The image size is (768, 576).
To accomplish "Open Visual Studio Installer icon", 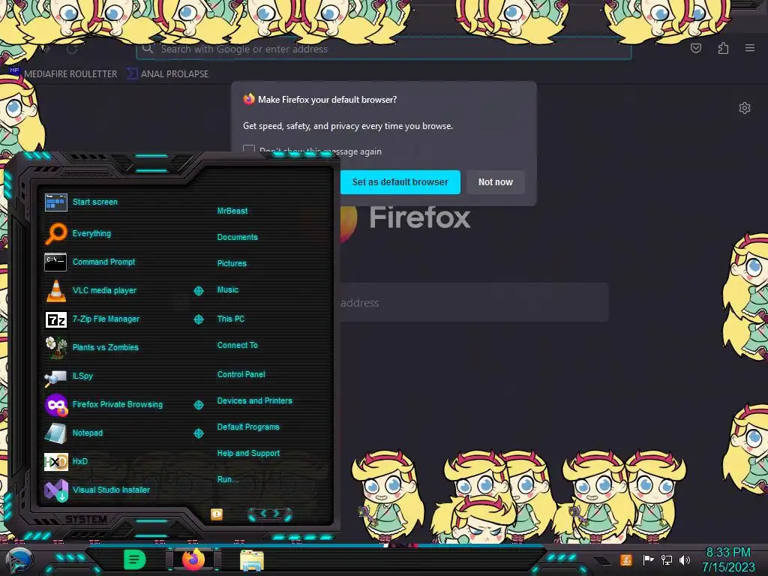I will pos(56,490).
